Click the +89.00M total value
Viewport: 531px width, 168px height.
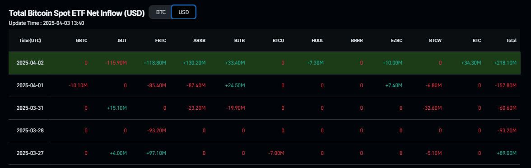[x=506, y=153]
